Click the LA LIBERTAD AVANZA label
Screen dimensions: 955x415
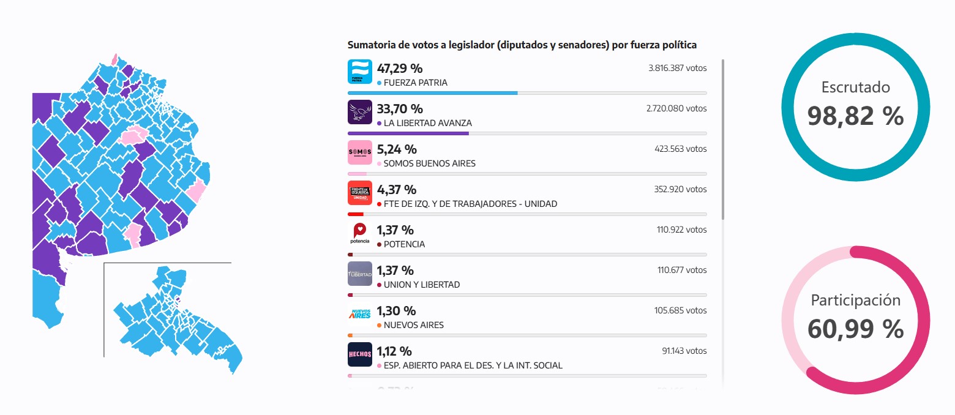point(427,123)
